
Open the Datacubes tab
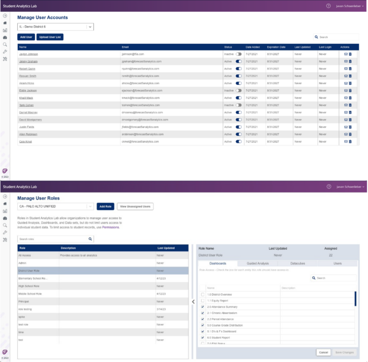(x=298, y=264)
